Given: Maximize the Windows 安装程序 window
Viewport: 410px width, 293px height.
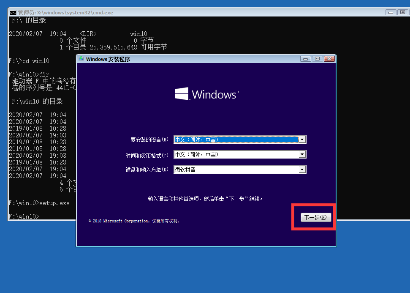Looking at the screenshot, I should click(x=317, y=59).
